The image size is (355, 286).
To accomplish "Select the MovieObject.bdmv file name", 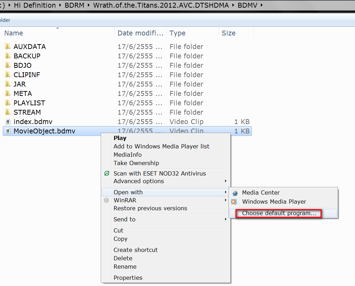I will (44, 131).
